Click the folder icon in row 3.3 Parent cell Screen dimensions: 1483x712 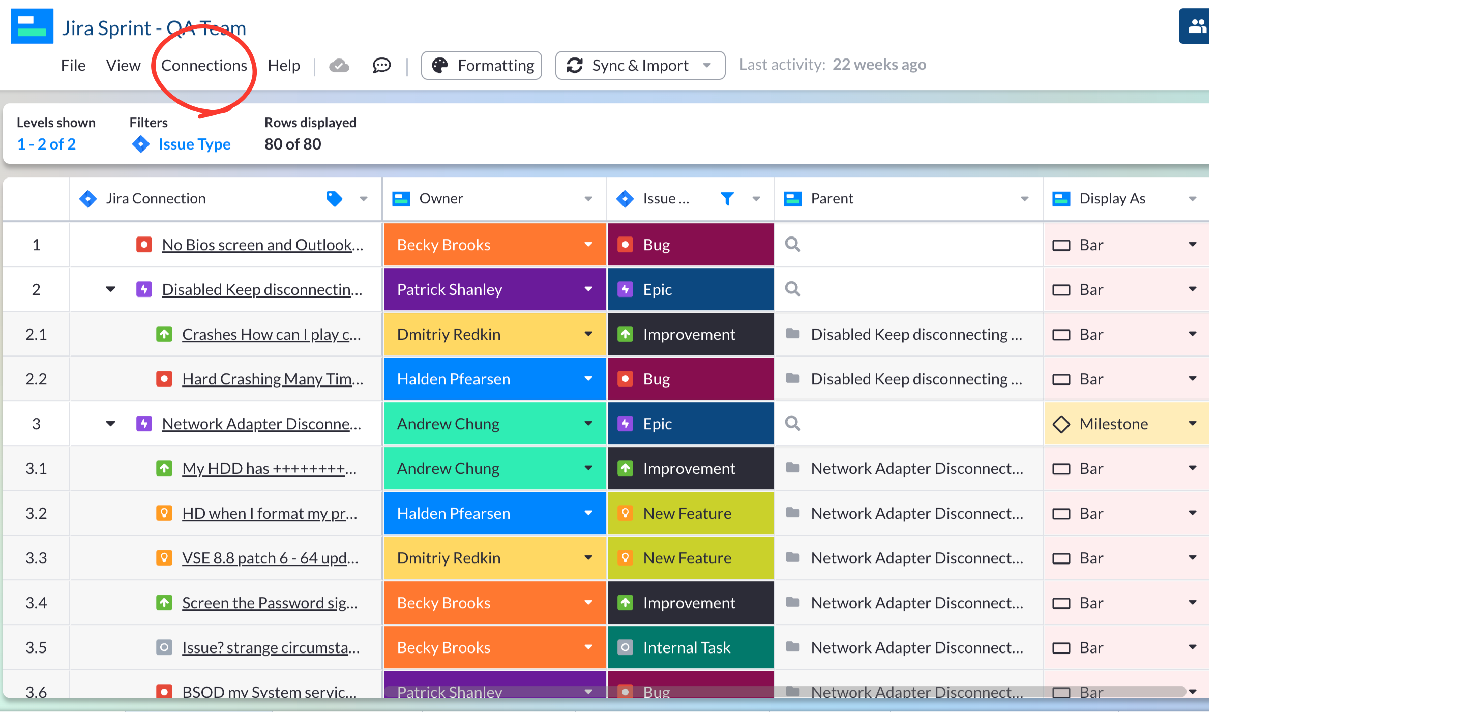pyautogui.click(x=793, y=557)
